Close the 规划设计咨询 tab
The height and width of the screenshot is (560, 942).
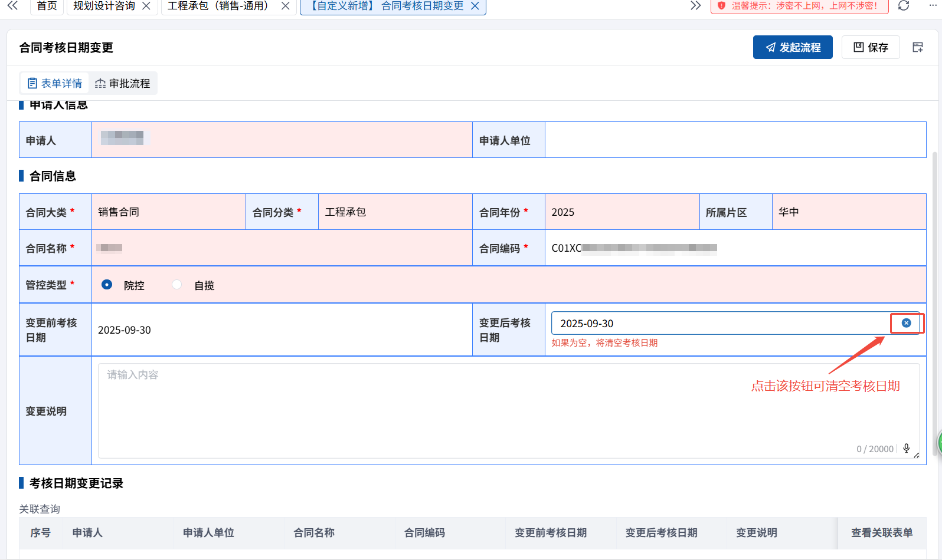pyautogui.click(x=146, y=6)
